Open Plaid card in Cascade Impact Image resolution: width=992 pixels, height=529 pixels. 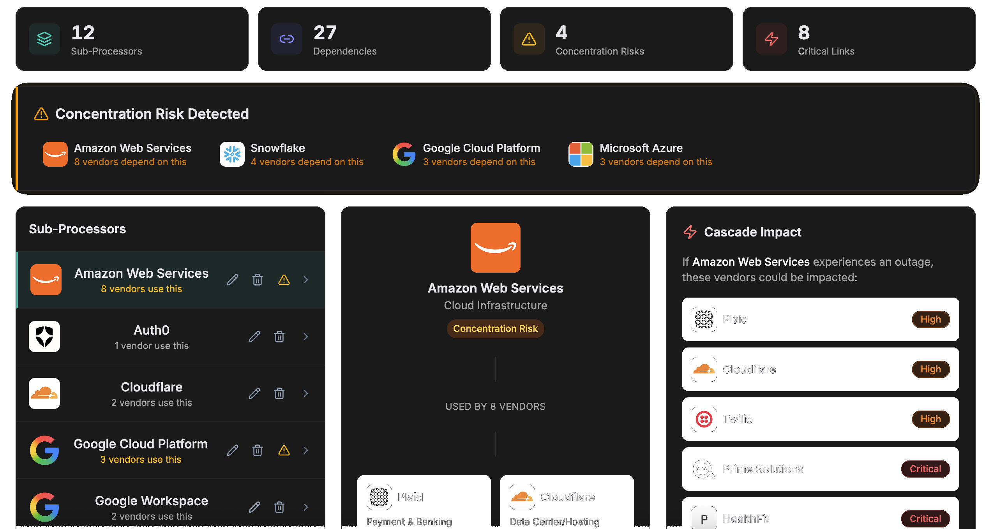pos(821,319)
